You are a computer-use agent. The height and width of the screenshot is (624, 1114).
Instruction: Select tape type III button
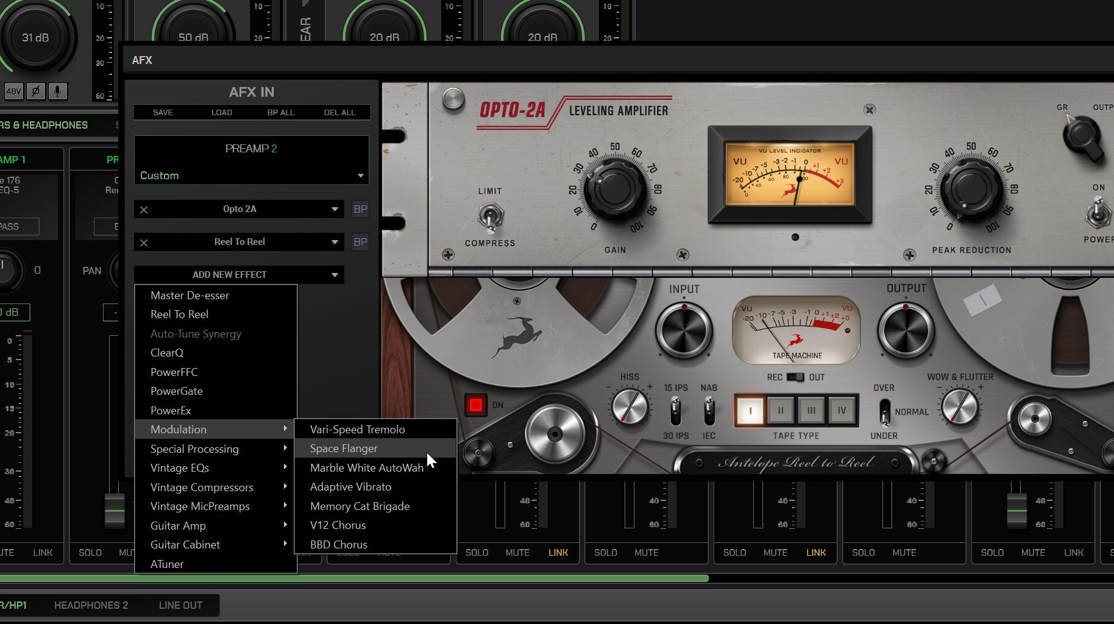[811, 411]
